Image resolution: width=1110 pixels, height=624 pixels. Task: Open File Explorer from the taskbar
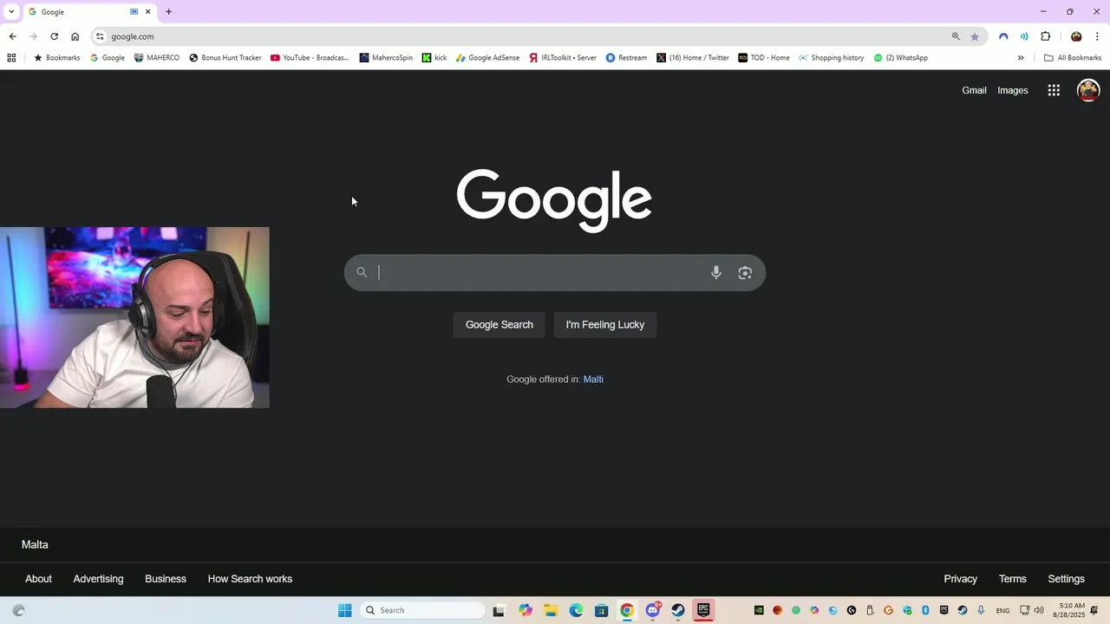551,610
